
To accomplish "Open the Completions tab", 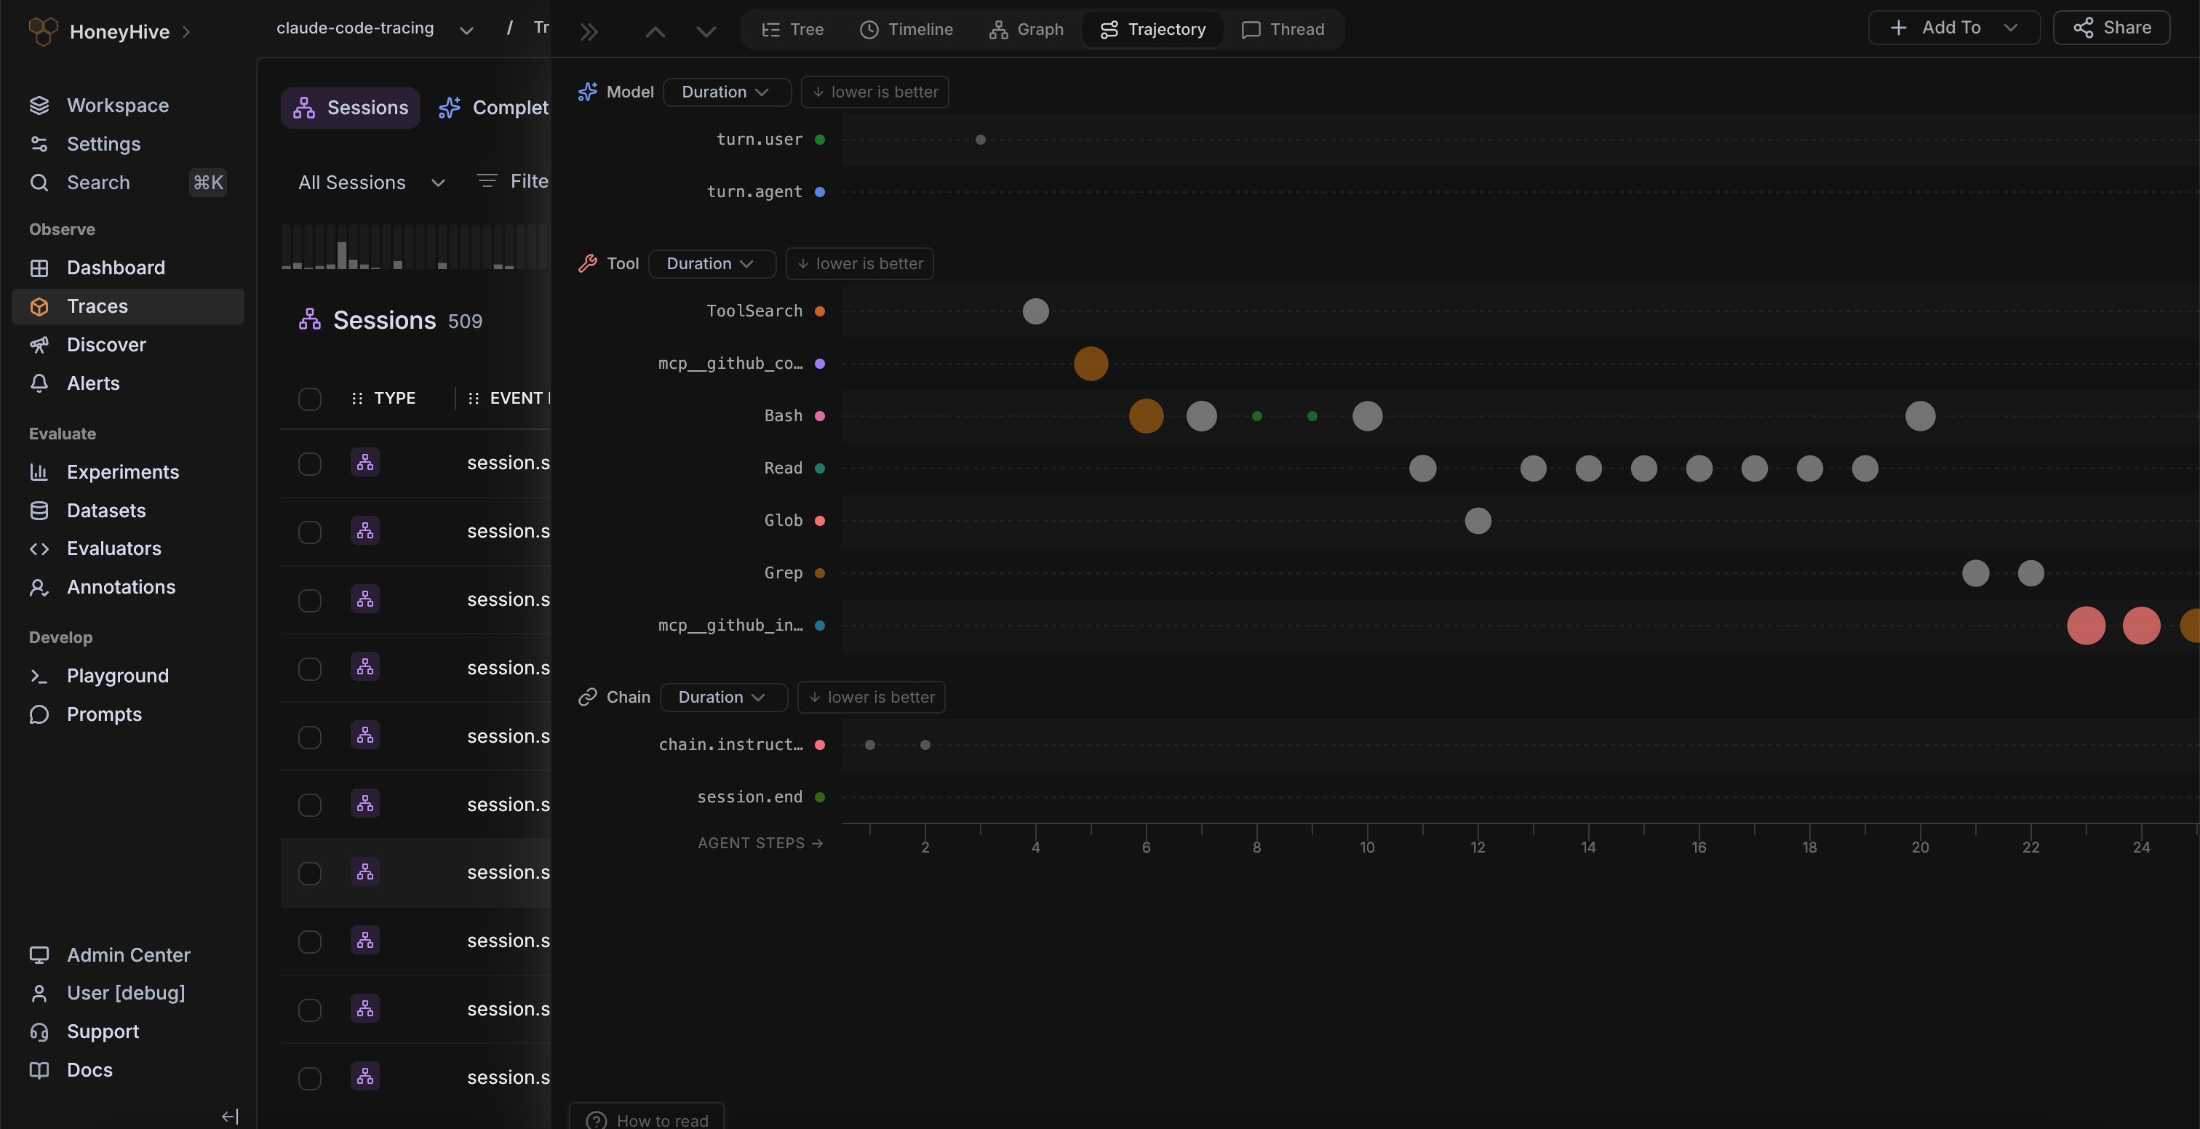I will 494,108.
